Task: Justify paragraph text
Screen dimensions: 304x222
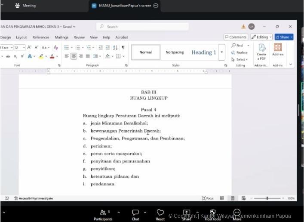Action: tap(88, 56)
